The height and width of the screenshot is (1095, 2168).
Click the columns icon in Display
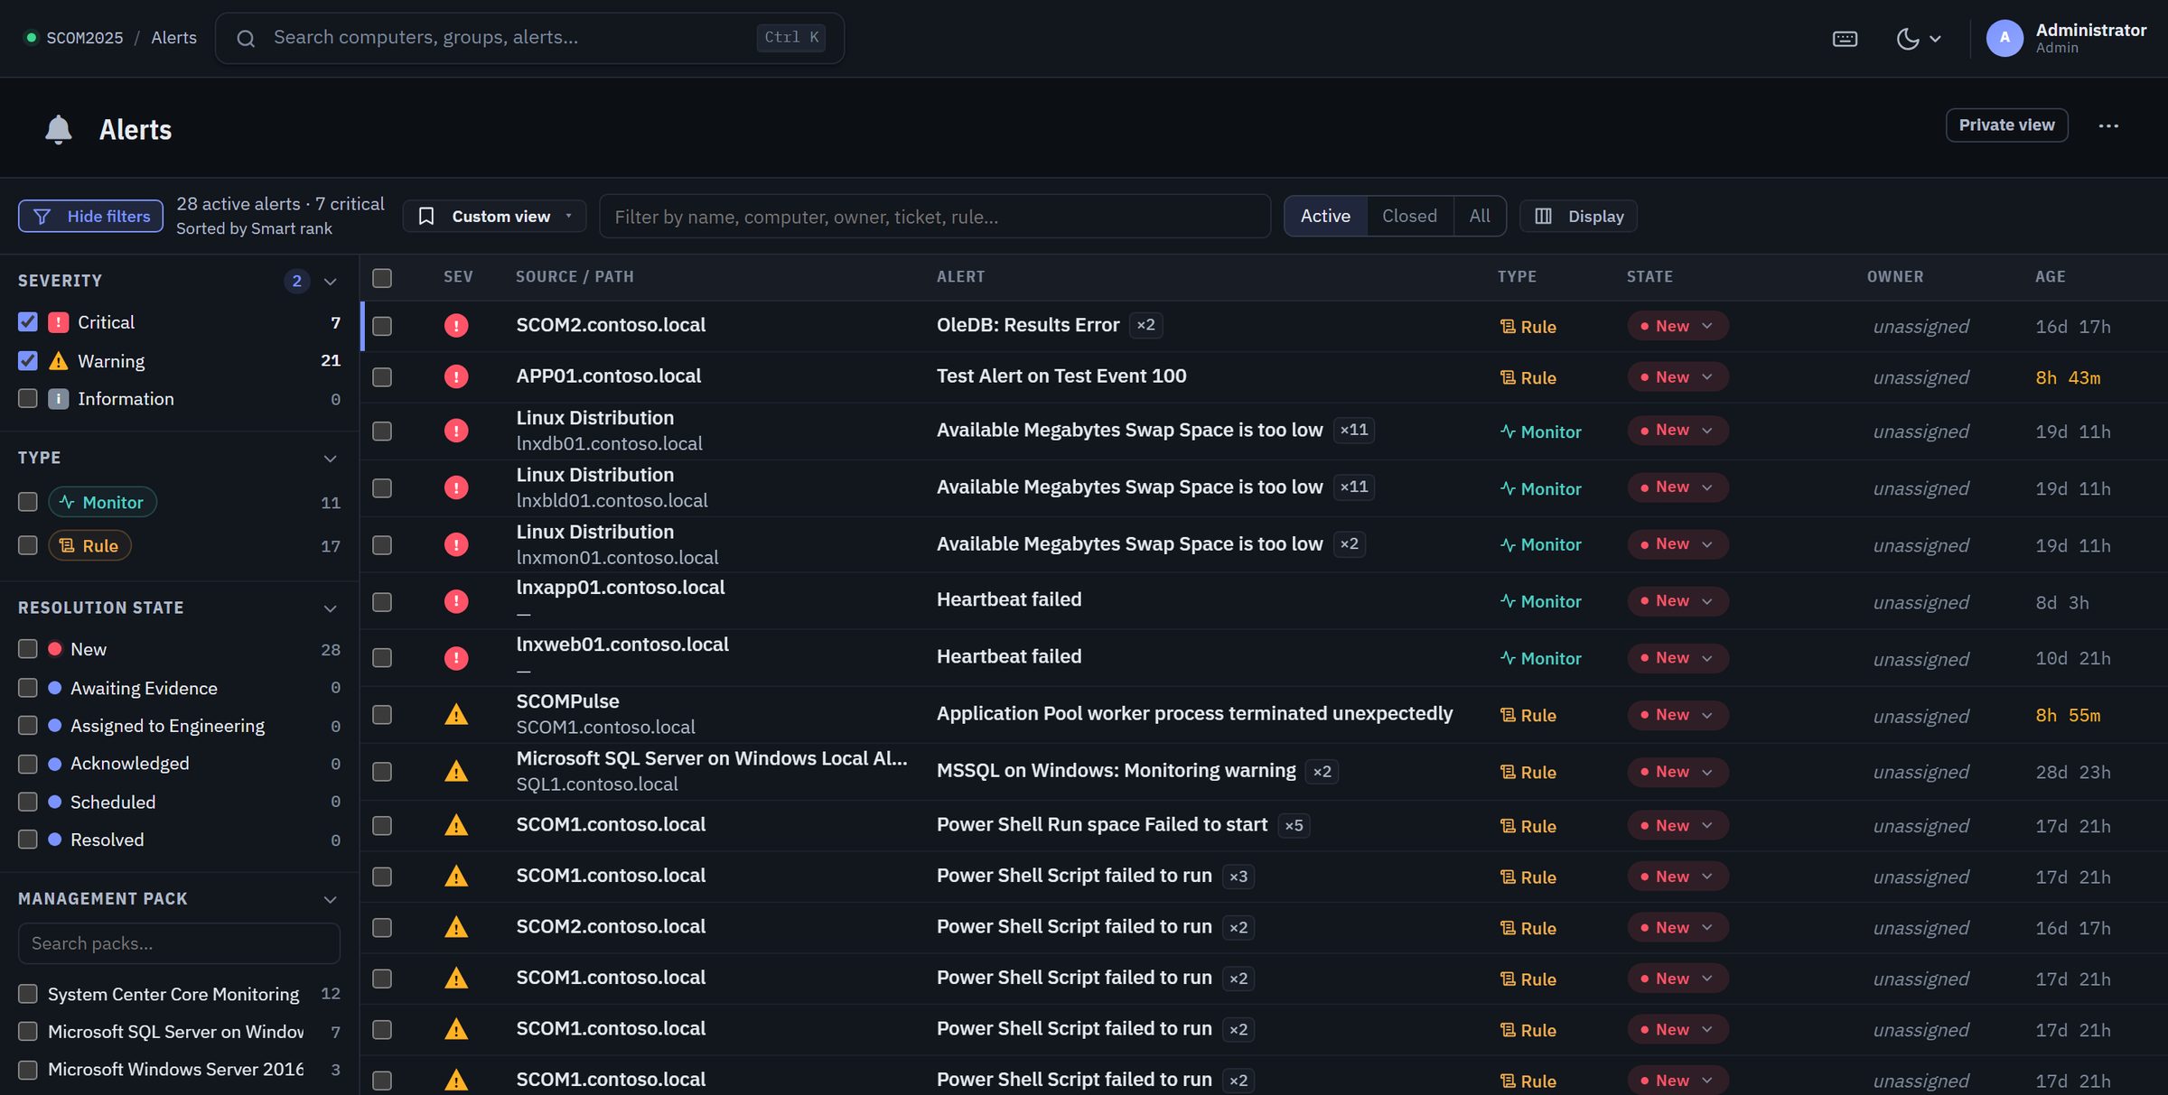pyautogui.click(x=1543, y=217)
